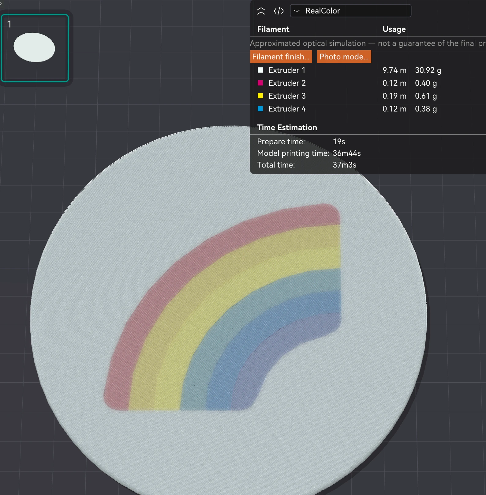The height and width of the screenshot is (495, 486).
Task: Click the Photo mode button
Action: [x=344, y=57]
